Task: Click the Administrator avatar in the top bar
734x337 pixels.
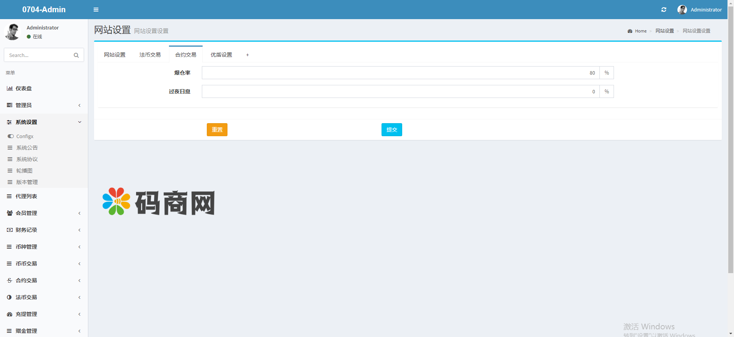Action: 682,10
